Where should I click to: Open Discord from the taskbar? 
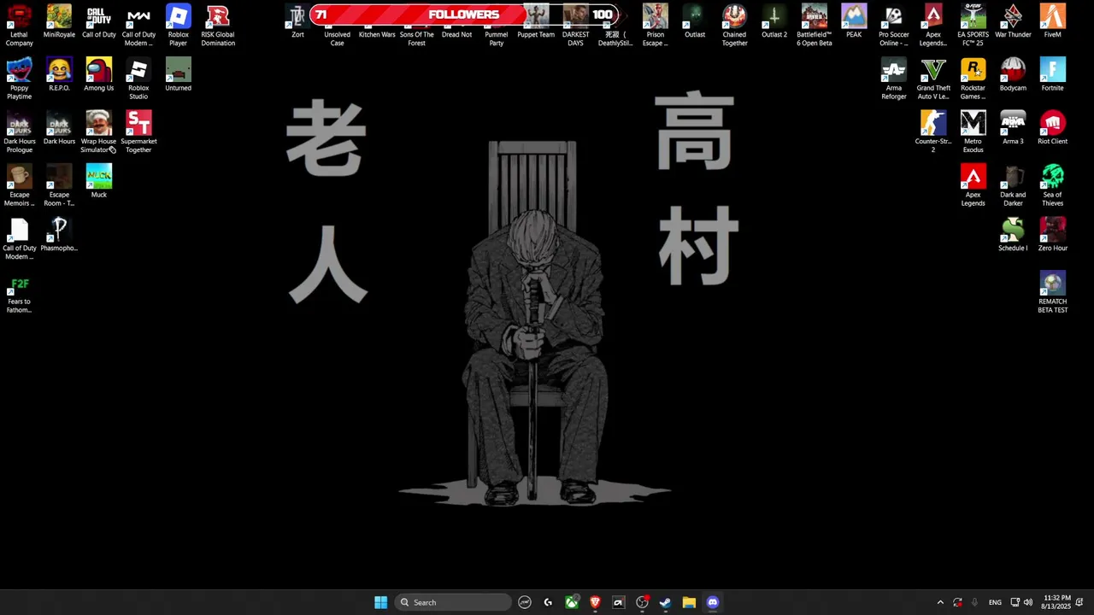[x=713, y=602]
